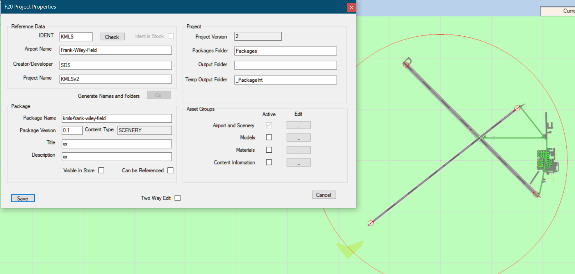Toggle the Can be Referenced checkbox
The height and width of the screenshot is (274, 575).
pyautogui.click(x=171, y=171)
